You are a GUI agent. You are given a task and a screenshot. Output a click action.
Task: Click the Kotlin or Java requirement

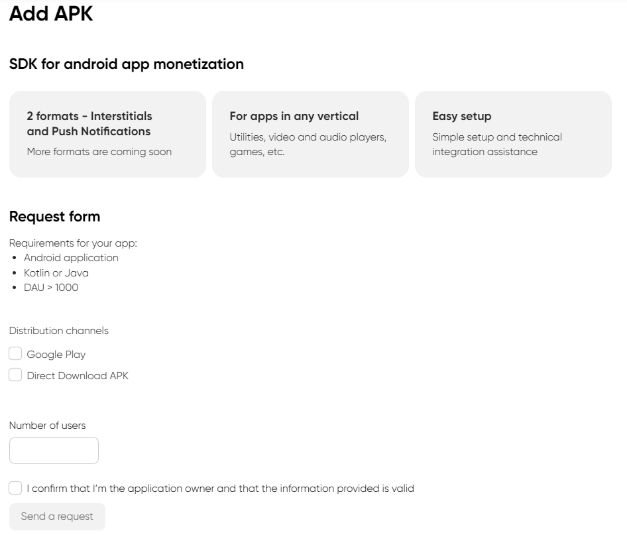pyautogui.click(x=56, y=272)
